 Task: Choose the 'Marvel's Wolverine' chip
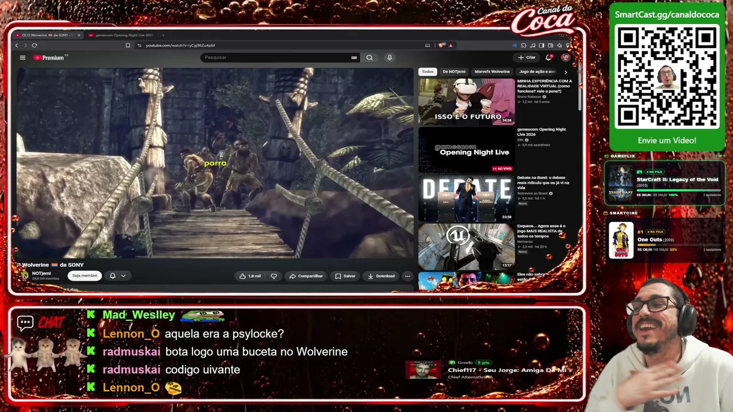click(492, 72)
